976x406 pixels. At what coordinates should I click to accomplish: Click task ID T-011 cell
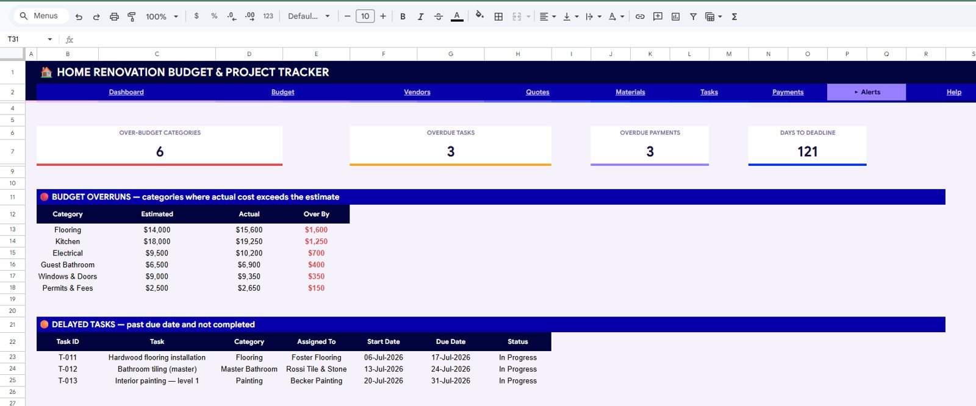pos(68,357)
